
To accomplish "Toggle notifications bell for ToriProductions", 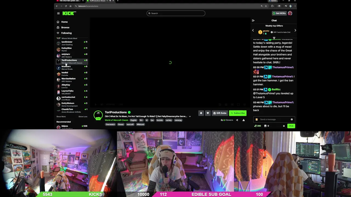I will tap(201, 113).
